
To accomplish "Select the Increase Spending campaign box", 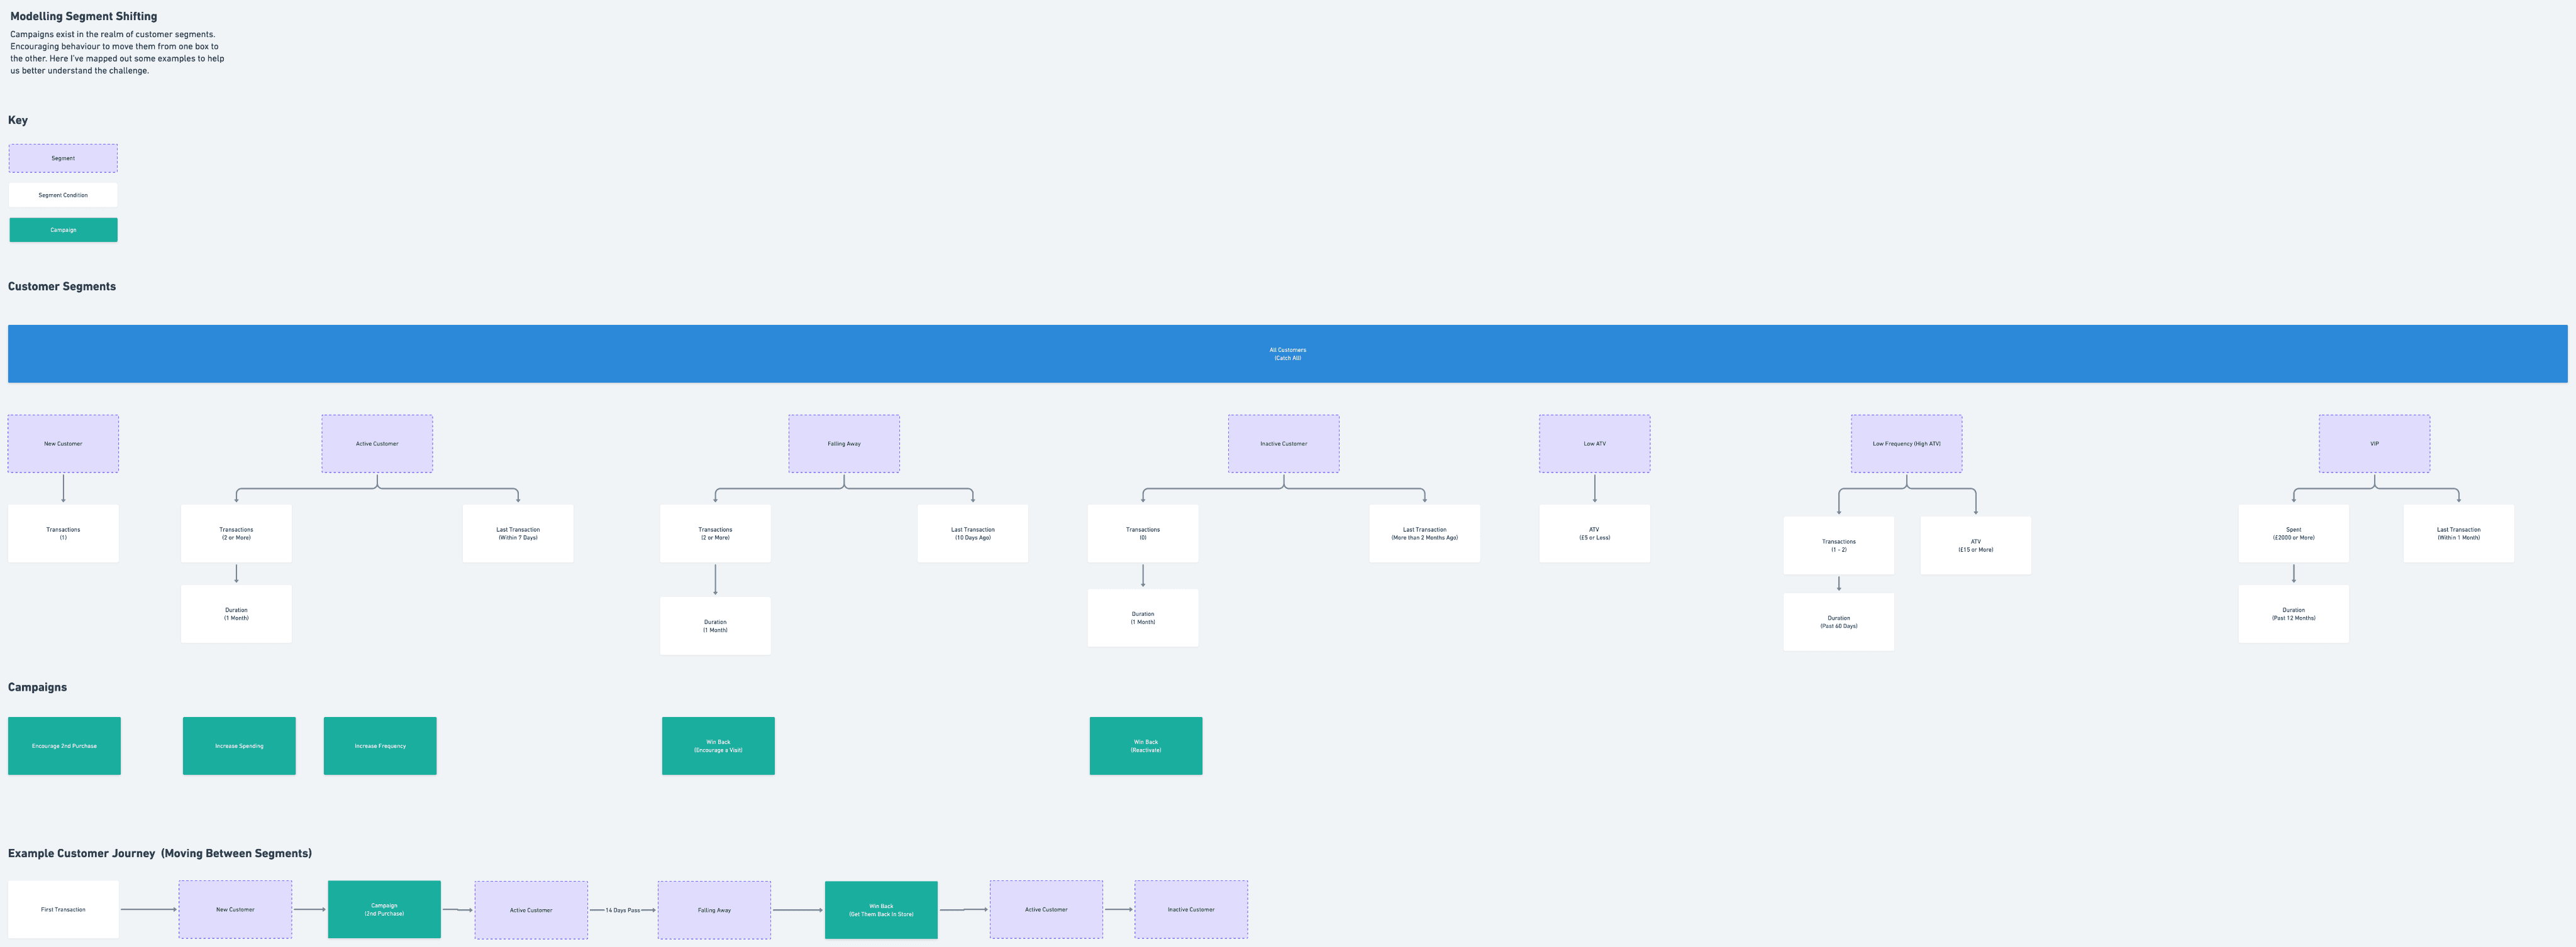I will click(x=239, y=746).
